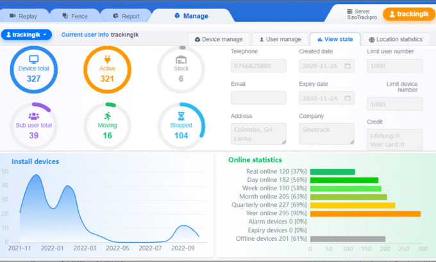This screenshot has height=262, width=436.
Task: Click the gray Offline devices bar
Action: [348, 239]
